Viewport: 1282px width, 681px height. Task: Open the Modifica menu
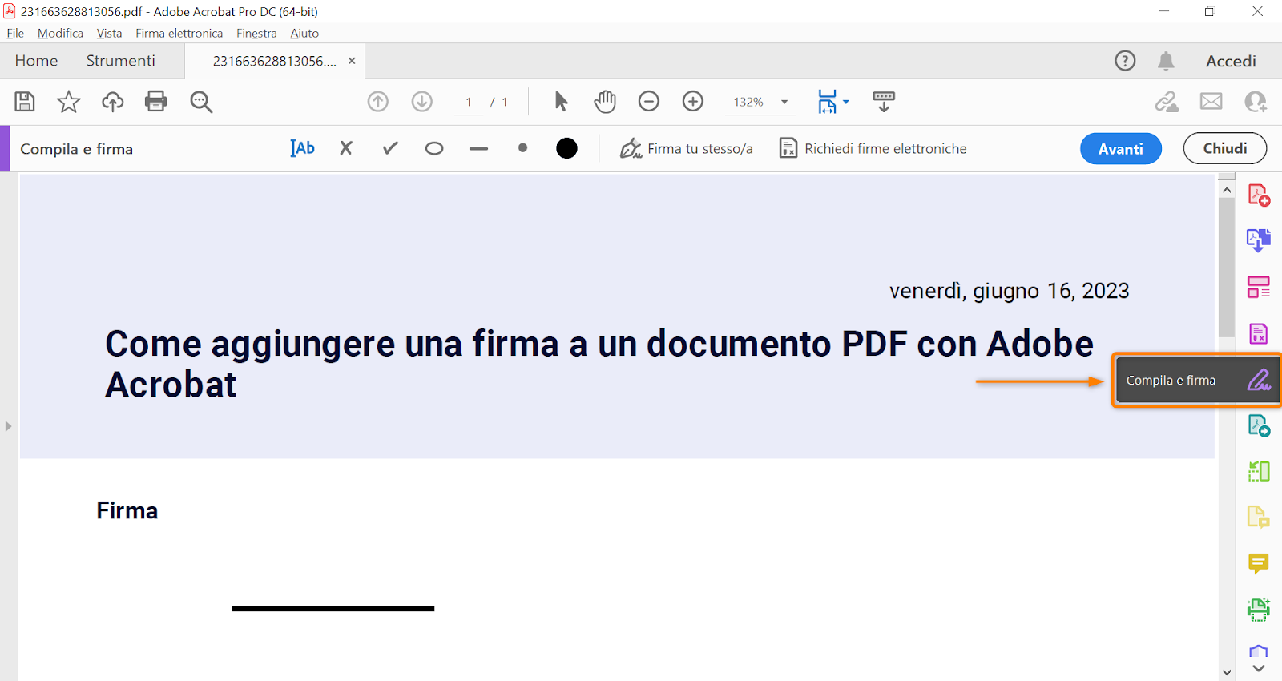coord(60,33)
